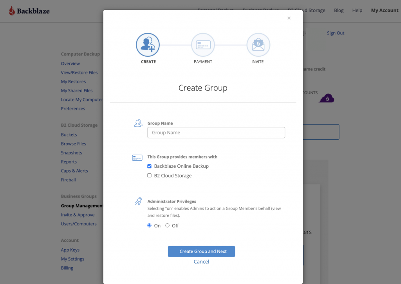401x284 pixels.
Task: Select the Off administrator privileges radio
Action: tap(167, 225)
